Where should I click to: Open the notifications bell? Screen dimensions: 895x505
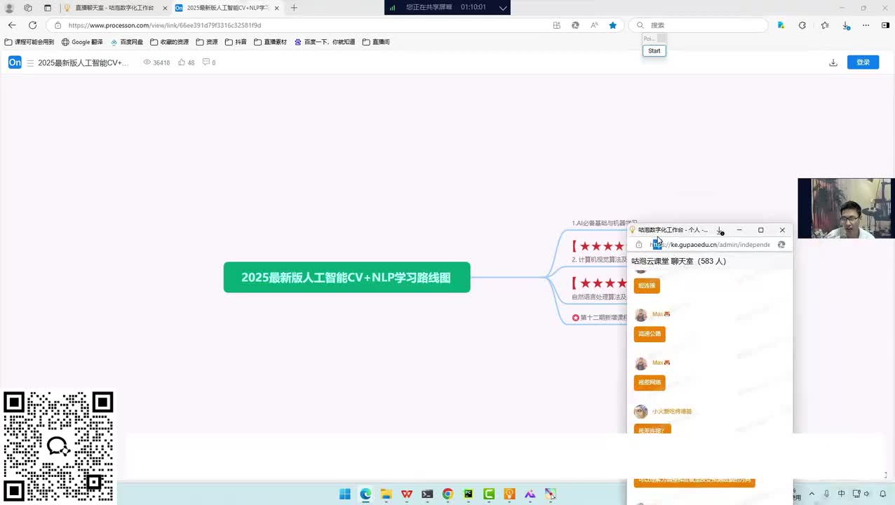click(x=882, y=494)
